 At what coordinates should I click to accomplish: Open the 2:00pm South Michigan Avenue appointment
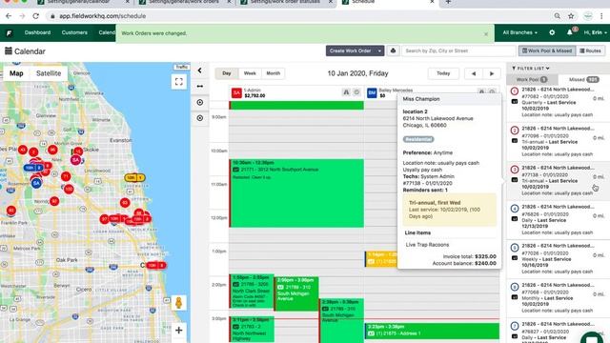[x=296, y=293]
